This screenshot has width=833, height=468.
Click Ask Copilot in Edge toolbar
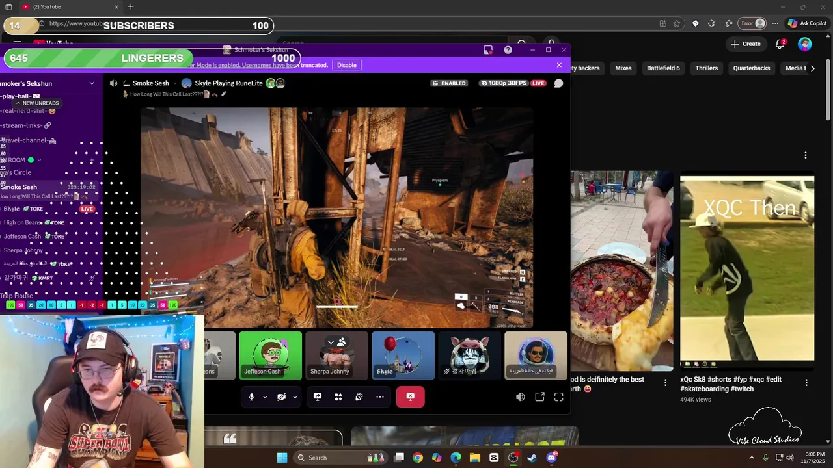pyautogui.click(x=807, y=23)
